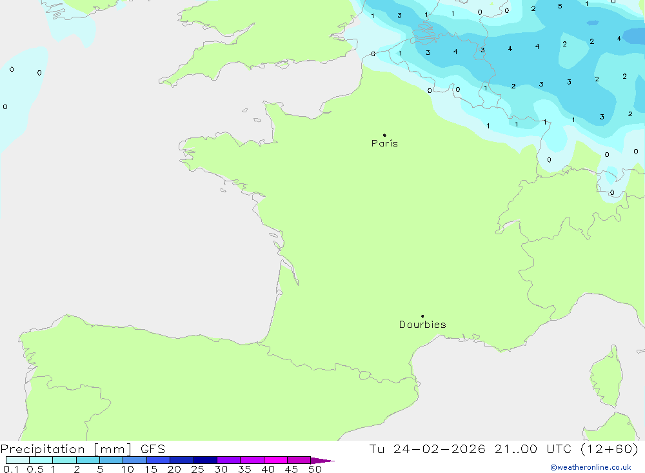This screenshot has height=473, width=645.
Task: Click the Precipitation [mm] GFS title
Action: click(83, 448)
